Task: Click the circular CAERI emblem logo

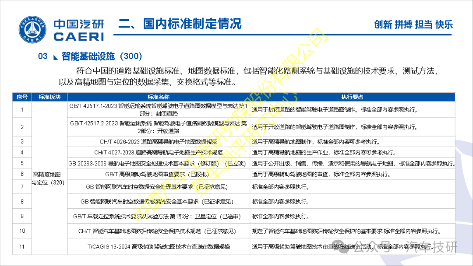Action: 32,29
